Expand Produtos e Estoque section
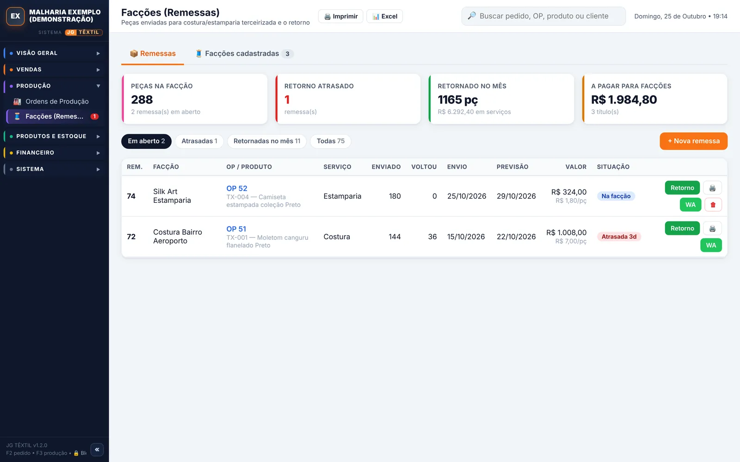 (55, 136)
